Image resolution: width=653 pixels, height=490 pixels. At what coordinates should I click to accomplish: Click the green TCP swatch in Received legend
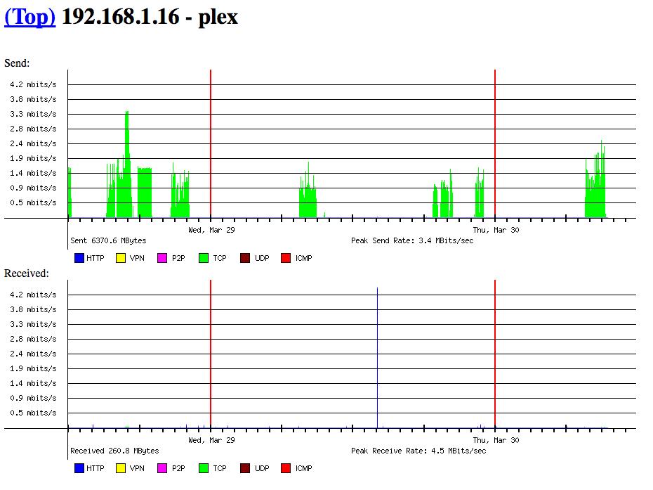pos(204,468)
